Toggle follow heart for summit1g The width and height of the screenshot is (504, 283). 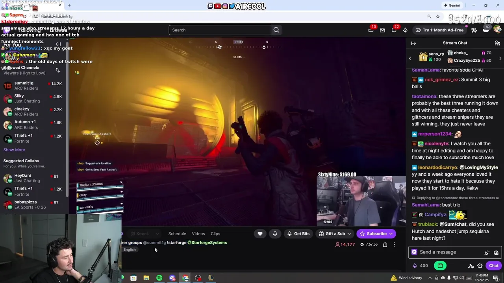click(260, 234)
